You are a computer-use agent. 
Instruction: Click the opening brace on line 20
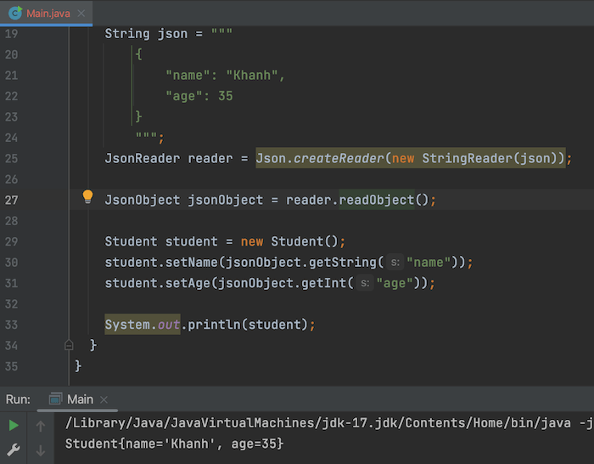(138, 54)
